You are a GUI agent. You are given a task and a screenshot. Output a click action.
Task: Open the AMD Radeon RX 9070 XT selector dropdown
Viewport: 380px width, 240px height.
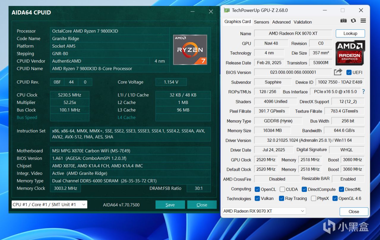264,211
